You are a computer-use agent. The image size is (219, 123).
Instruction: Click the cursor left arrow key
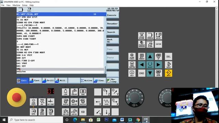tap(142, 65)
